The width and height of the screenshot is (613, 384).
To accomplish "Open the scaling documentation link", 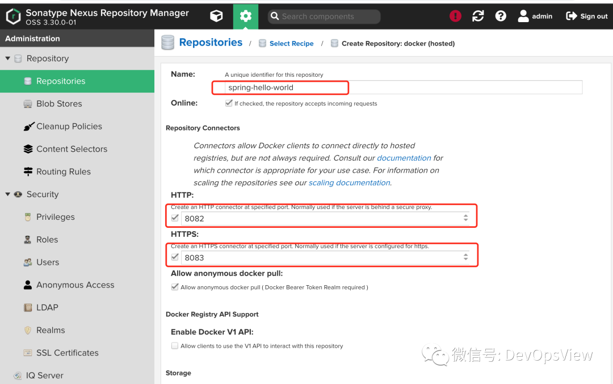I will (x=349, y=182).
